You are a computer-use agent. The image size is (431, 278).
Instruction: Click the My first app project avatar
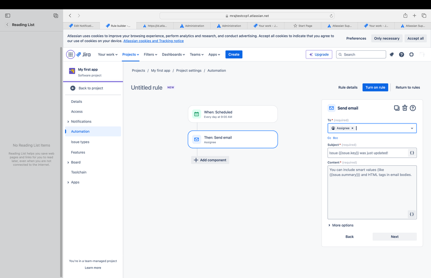pyautogui.click(x=72, y=71)
